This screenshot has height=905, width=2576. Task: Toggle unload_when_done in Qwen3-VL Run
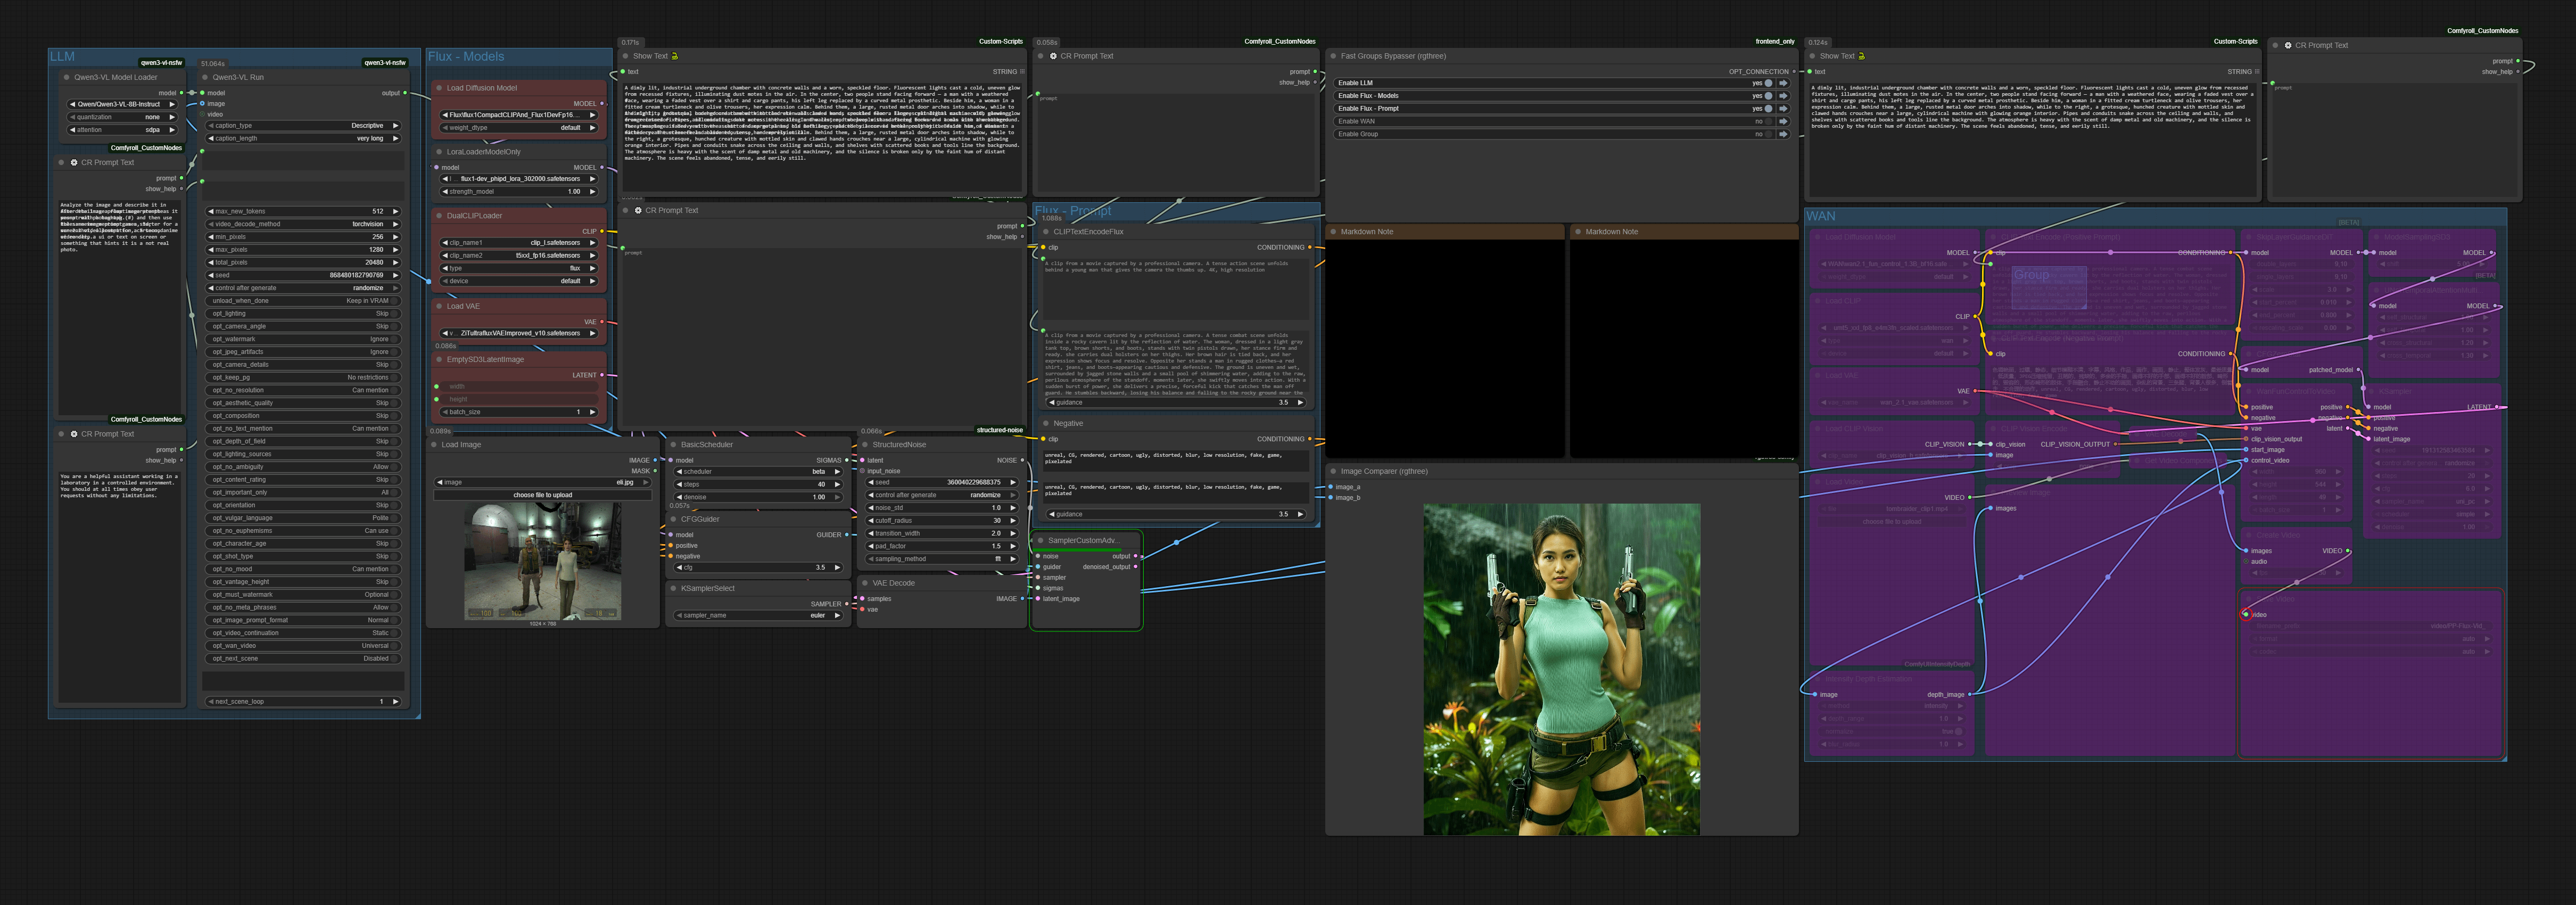(303, 301)
